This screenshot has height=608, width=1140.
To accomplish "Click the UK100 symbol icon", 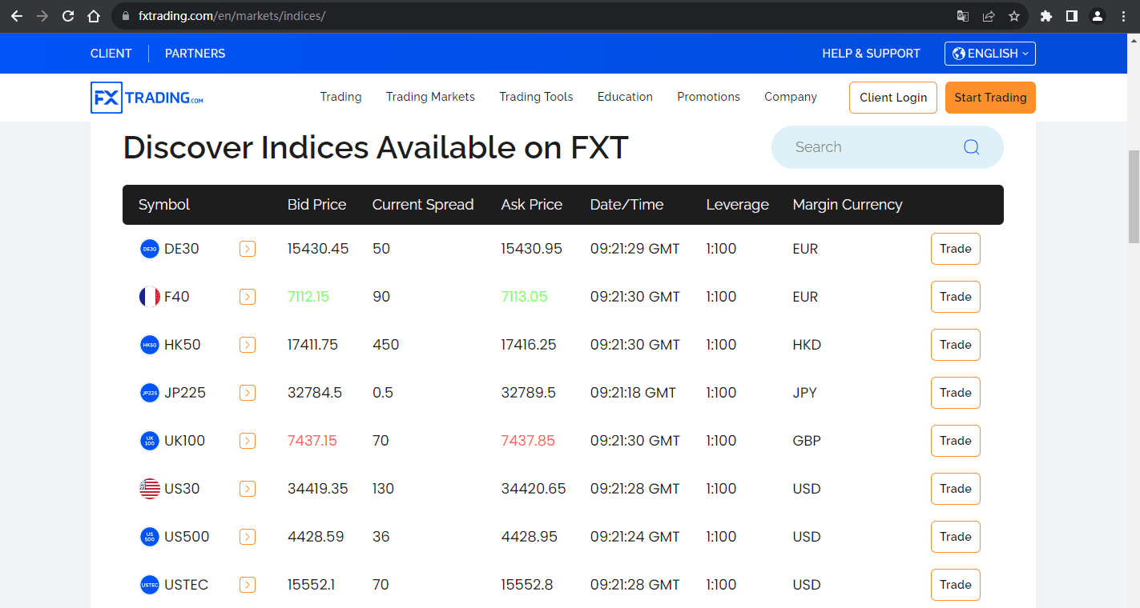I will tap(150, 441).
